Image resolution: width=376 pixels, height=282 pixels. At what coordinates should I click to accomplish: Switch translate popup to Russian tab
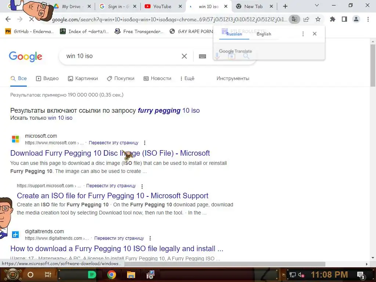(234, 34)
